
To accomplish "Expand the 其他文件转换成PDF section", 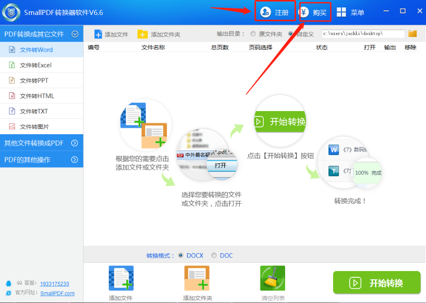I will pos(42,143).
